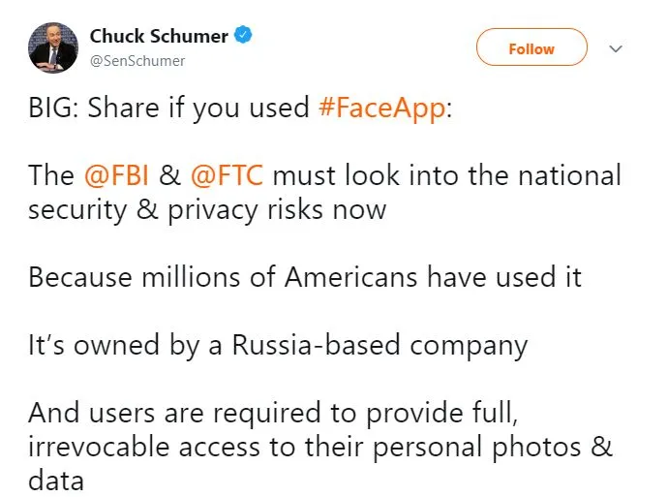667x497 pixels.
Task: Click the "Share if you used" text
Action: pyautogui.click(x=198, y=108)
